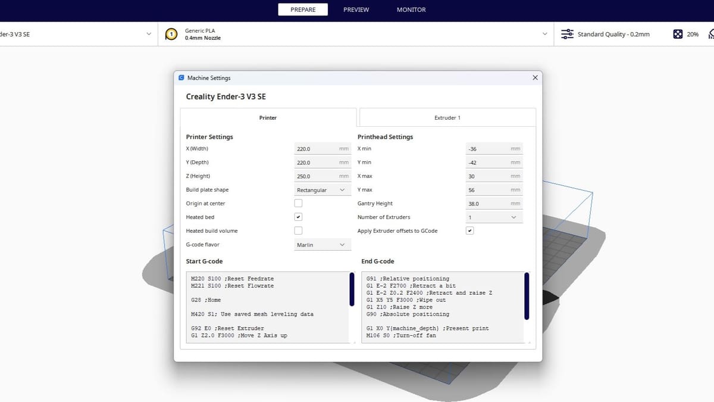This screenshot has width=714, height=402.
Task: Click the 'G1 Z10 ;Raise Z more' line
Action: coord(400,307)
